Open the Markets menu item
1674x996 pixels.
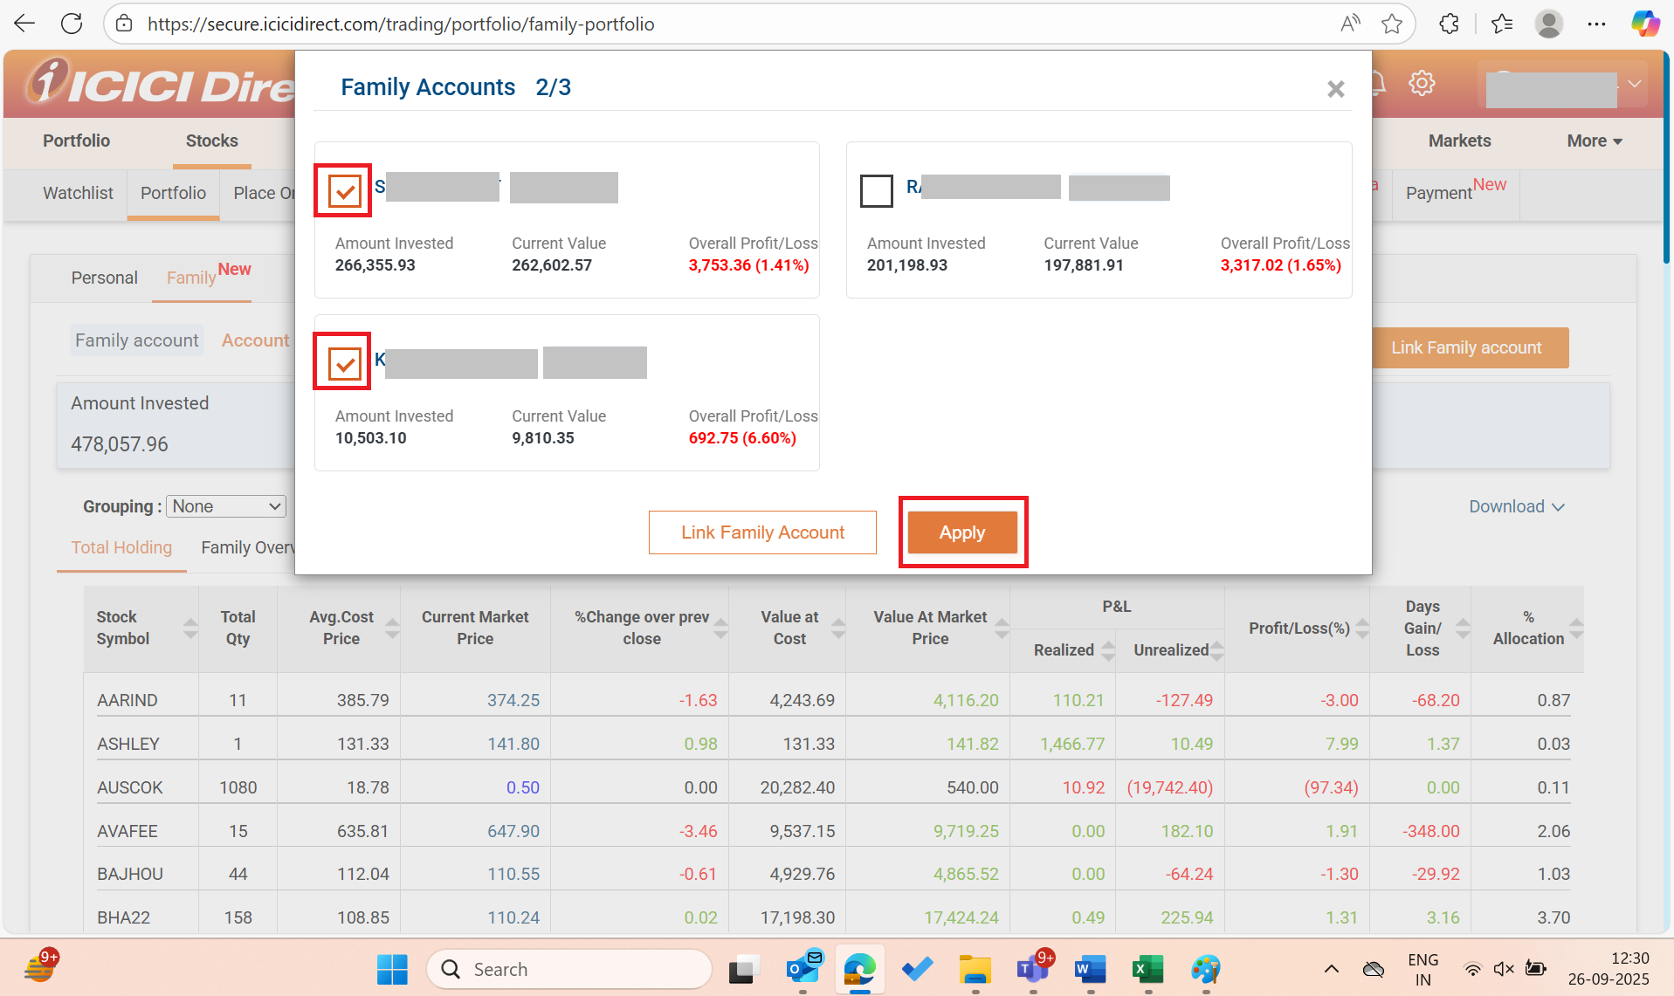pos(1458,141)
